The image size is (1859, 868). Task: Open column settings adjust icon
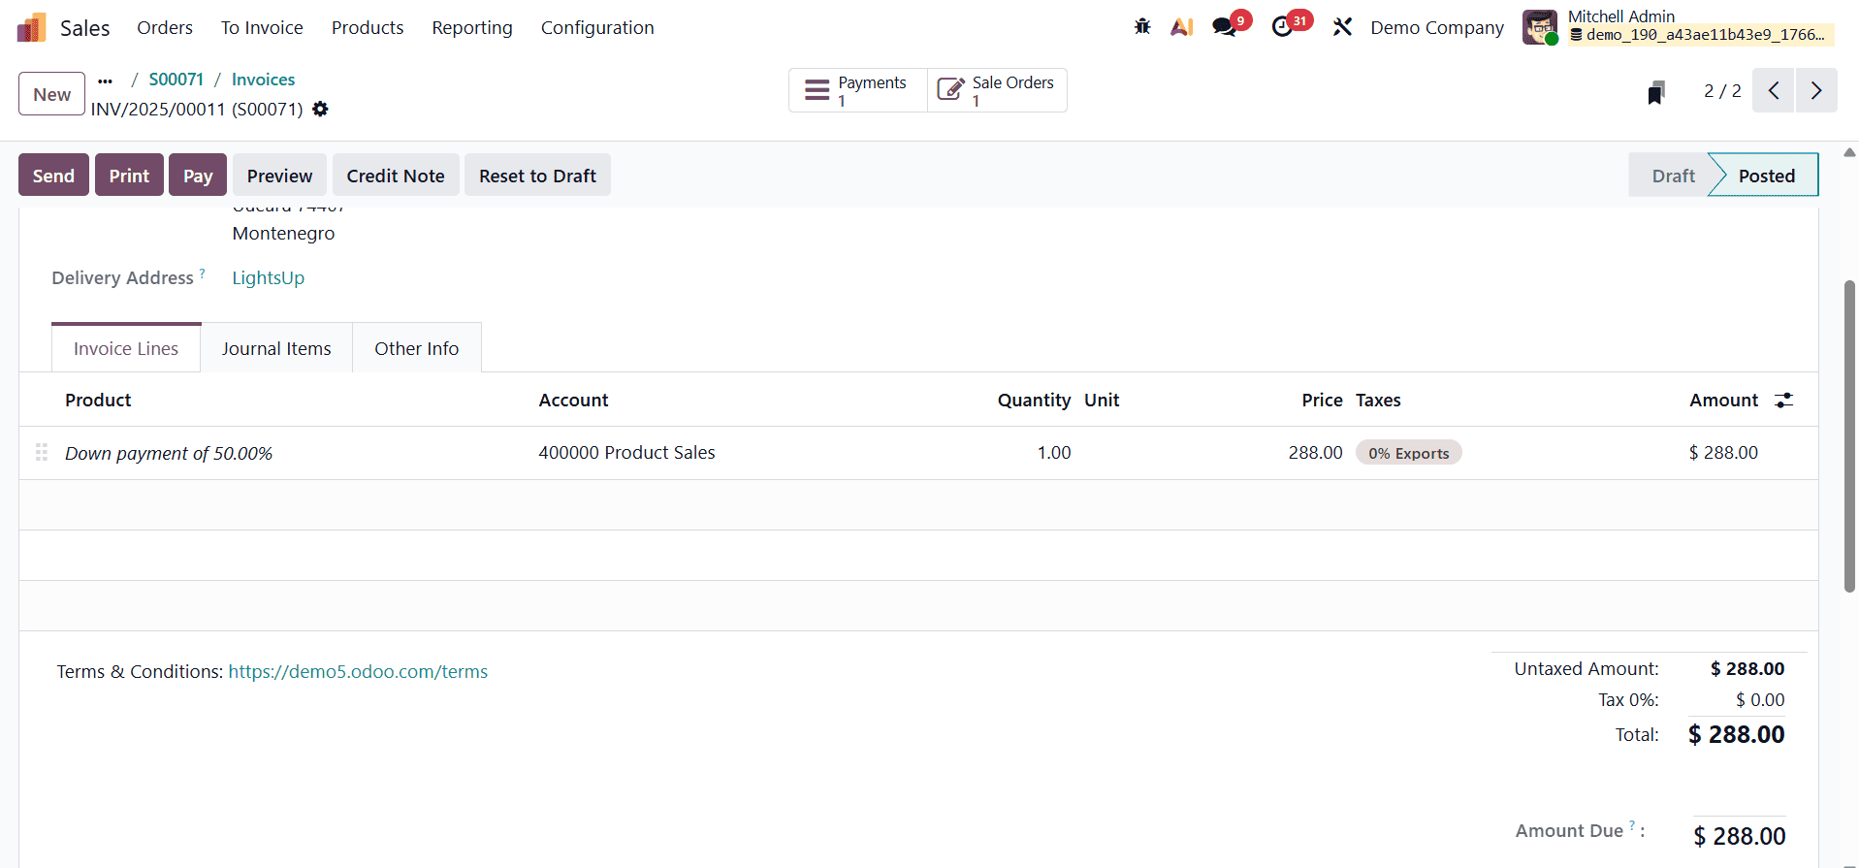[1783, 401]
